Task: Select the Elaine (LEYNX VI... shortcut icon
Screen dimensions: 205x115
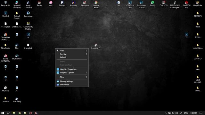Action: click(x=5, y=58)
